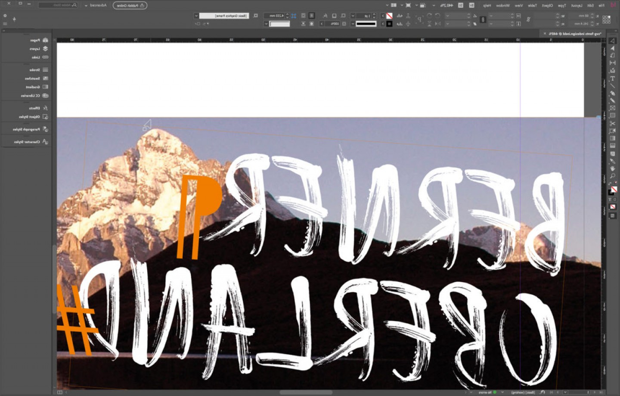Select the Hand tool

pos(612,168)
